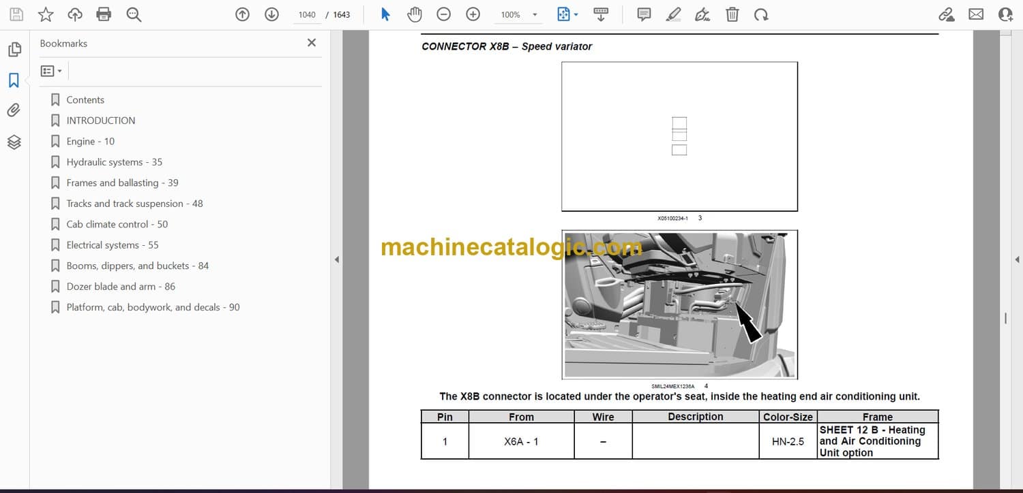Image resolution: width=1023 pixels, height=493 pixels.
Task: Click the Zoom out minus button
Action: click(x=443, y=14)
